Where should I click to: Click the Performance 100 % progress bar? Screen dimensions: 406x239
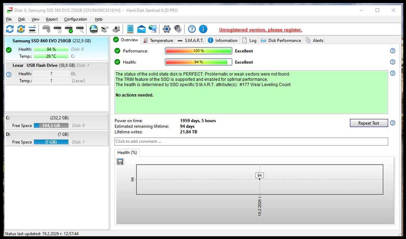[199, 51]
